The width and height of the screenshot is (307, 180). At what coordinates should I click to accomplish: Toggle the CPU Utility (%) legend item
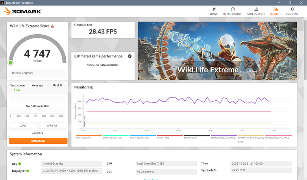(197, 137)
